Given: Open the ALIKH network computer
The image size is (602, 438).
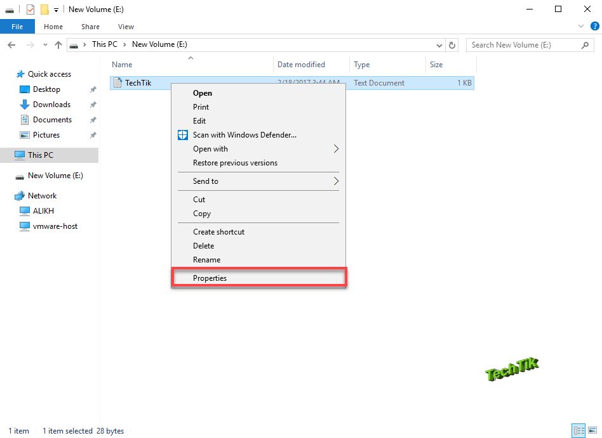Looking at the screenshot, I should click(43, 211).
